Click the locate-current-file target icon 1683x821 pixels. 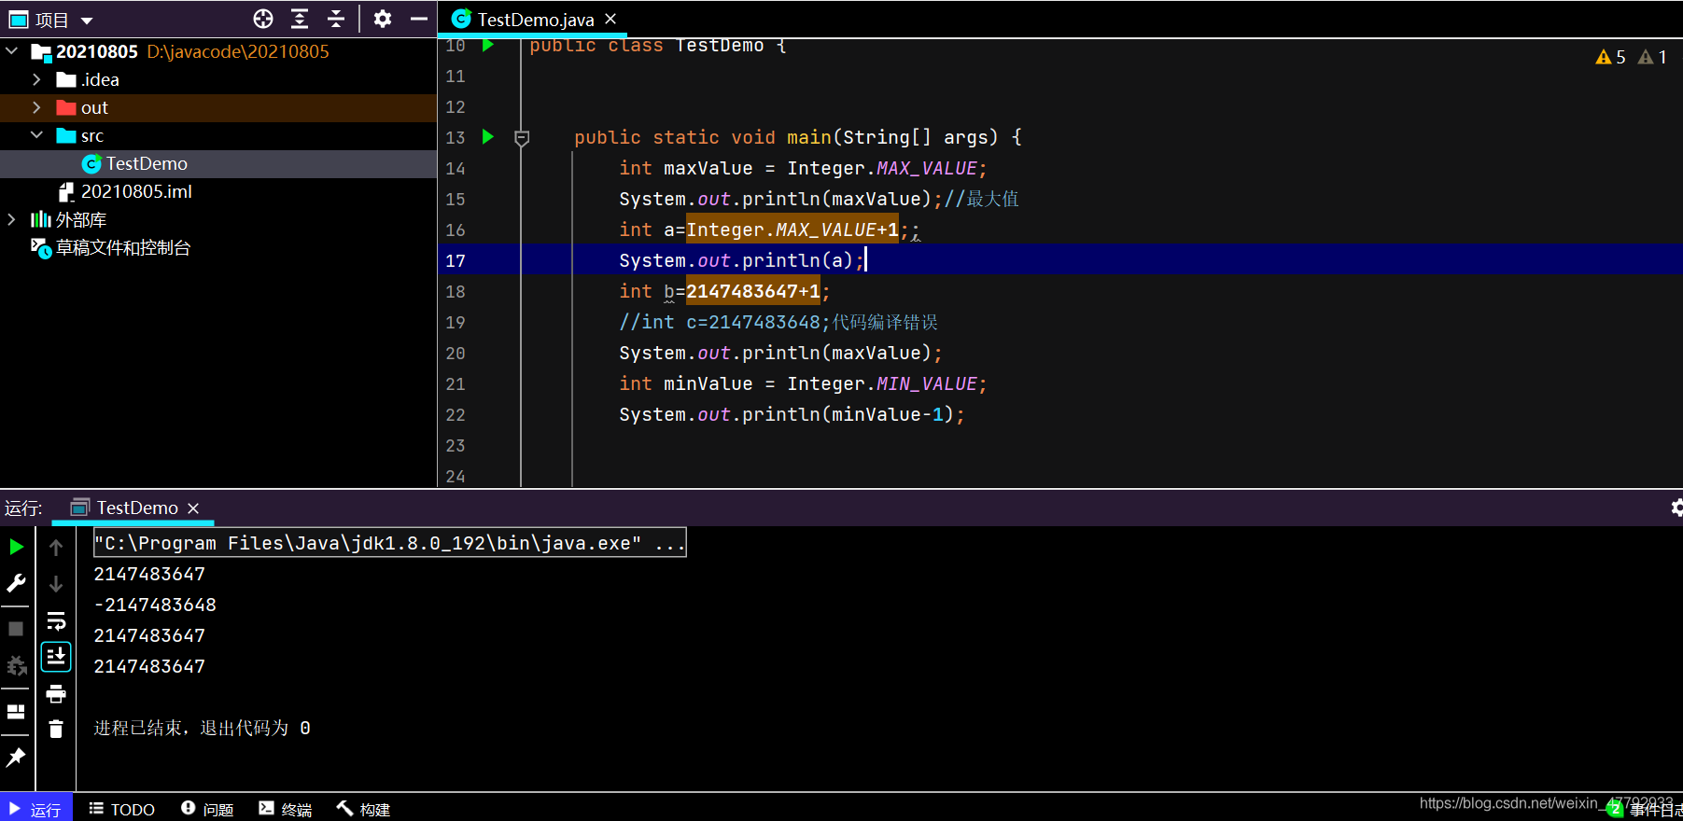(x=263, y=19)
